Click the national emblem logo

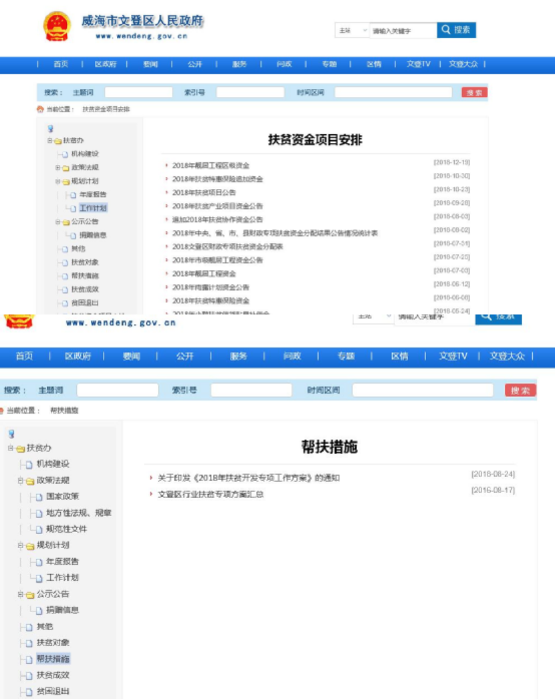[x=56, y=27]
